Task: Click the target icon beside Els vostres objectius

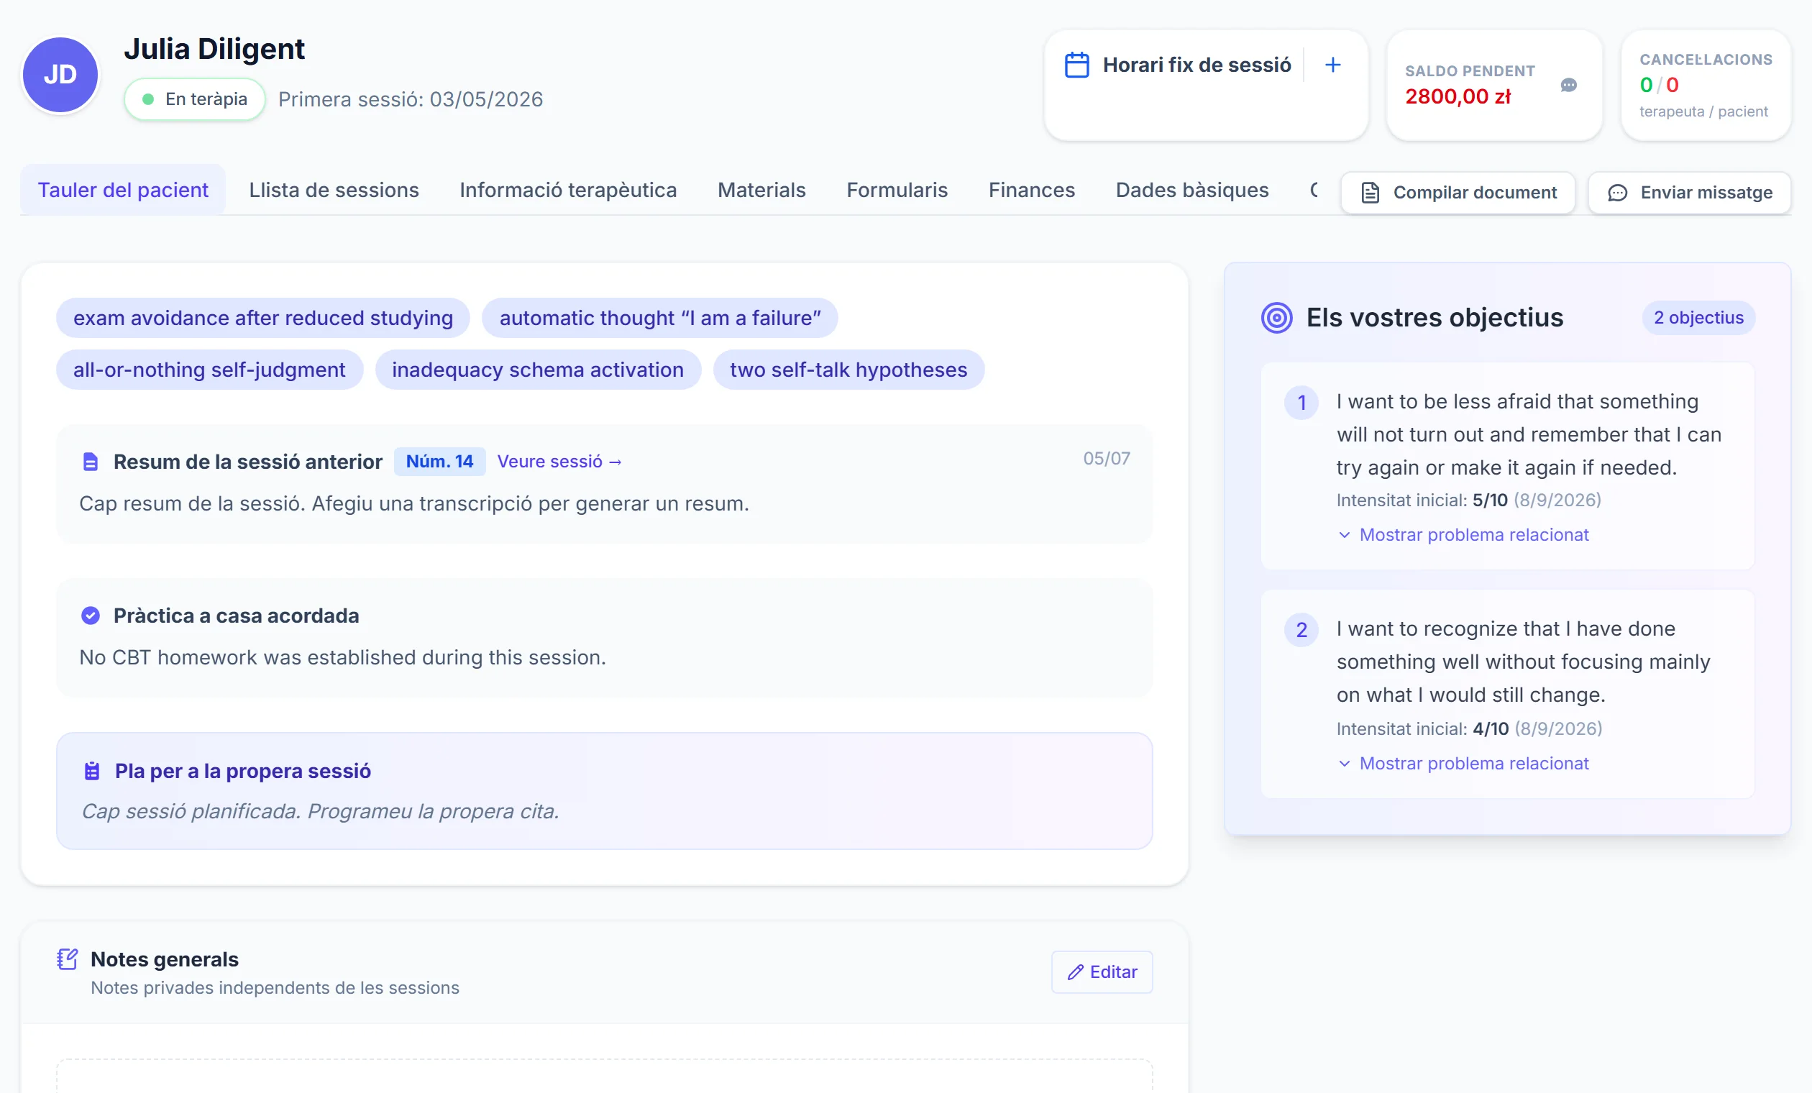Action: (1276, 318)
